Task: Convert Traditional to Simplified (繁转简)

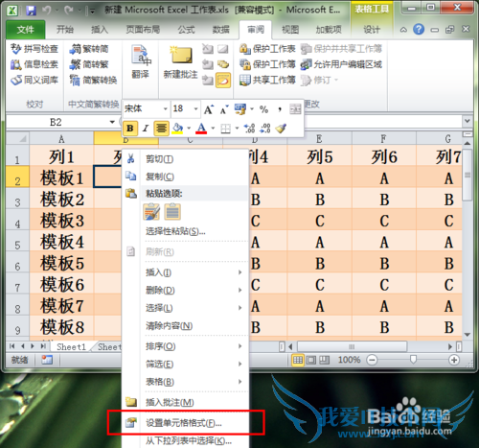Action: (x=89, y=49)
